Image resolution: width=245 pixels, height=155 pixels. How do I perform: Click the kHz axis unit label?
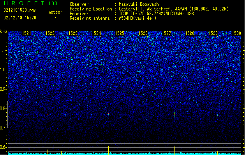coord(4,31)
